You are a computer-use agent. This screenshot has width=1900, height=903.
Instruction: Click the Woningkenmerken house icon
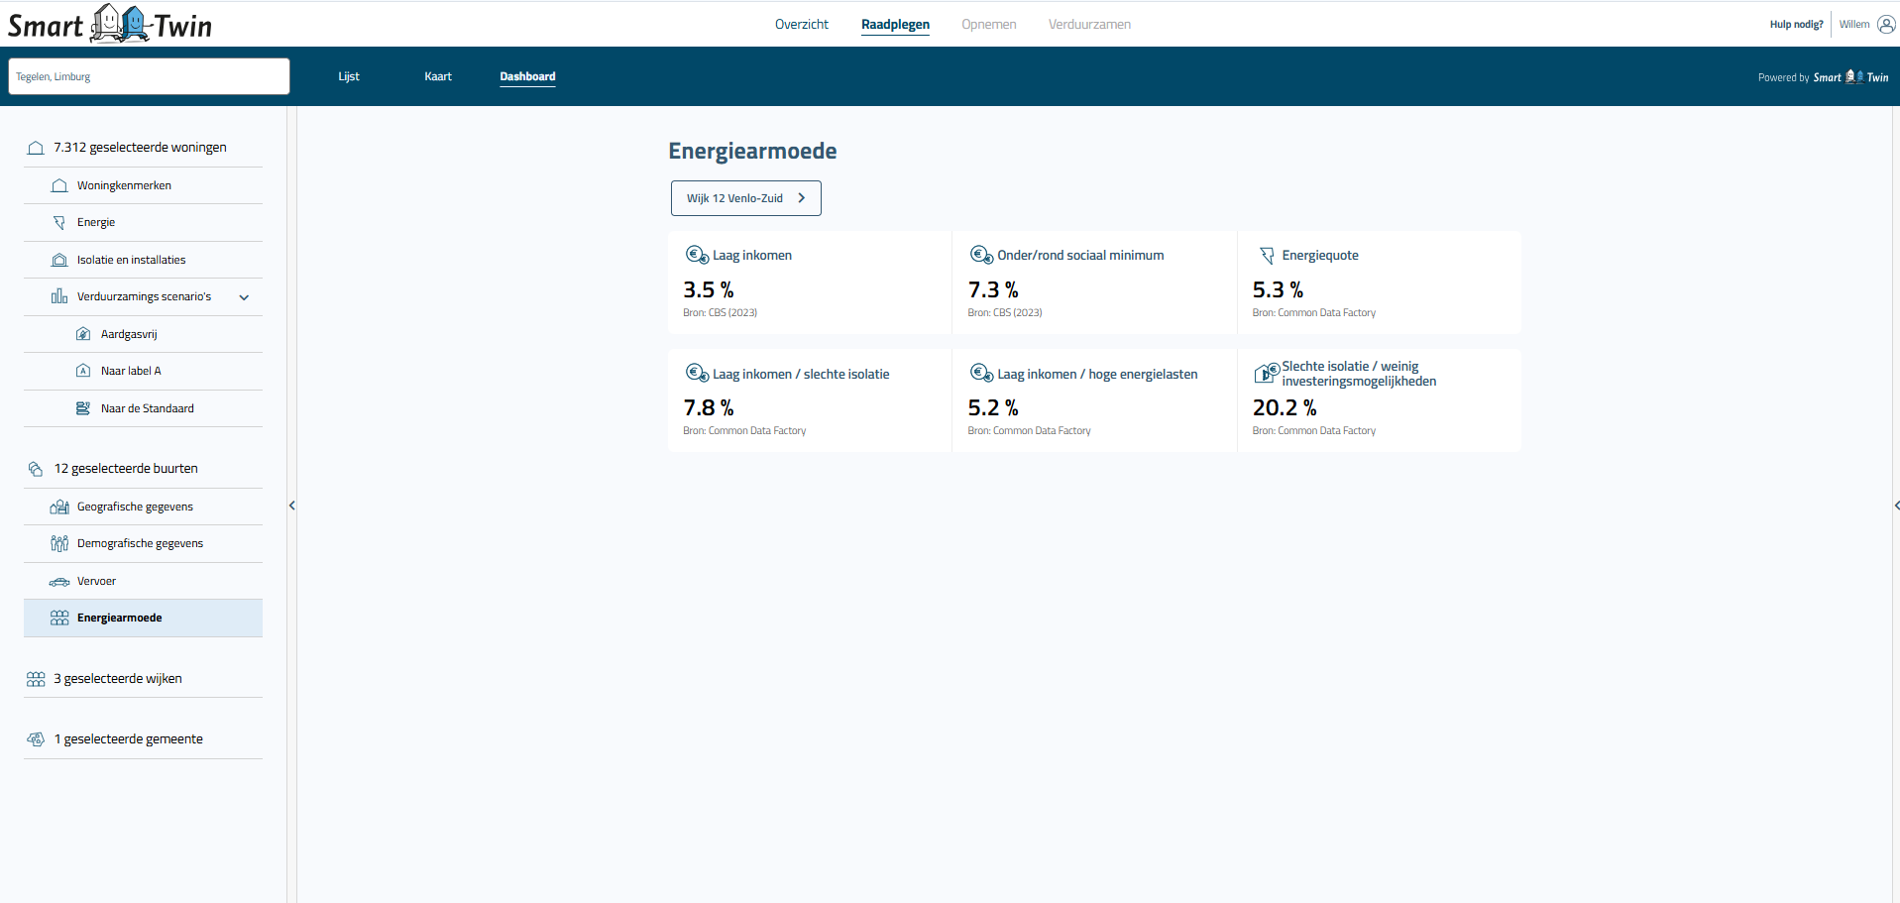[x=59, y=185]
